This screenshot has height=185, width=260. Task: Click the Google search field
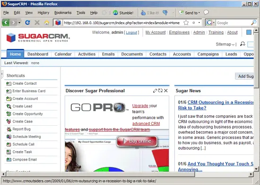233,23
